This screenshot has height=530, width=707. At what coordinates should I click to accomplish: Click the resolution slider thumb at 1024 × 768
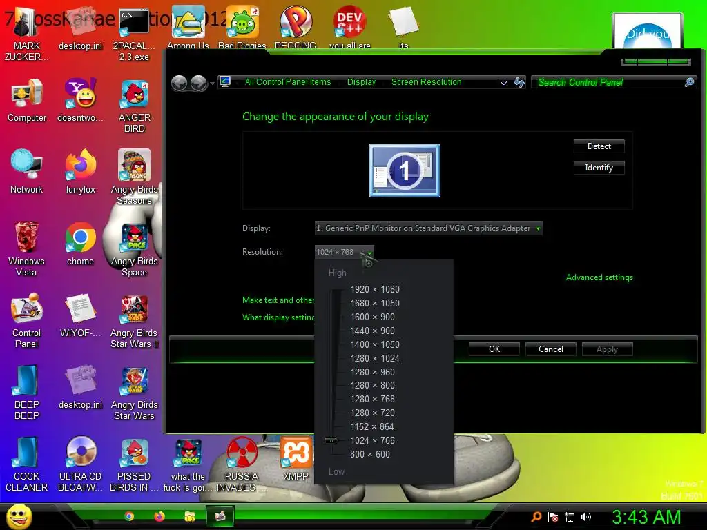[x=331, y=440]
